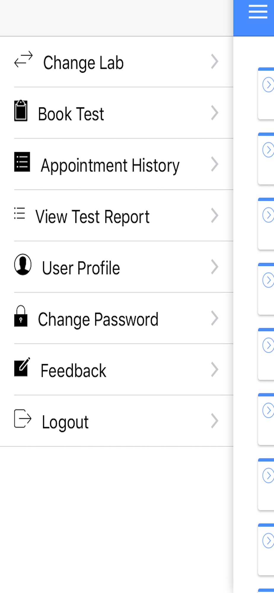Select the Feedback text label
The width and height of the screenshot is (274, 593).
(x=73, y=371)
